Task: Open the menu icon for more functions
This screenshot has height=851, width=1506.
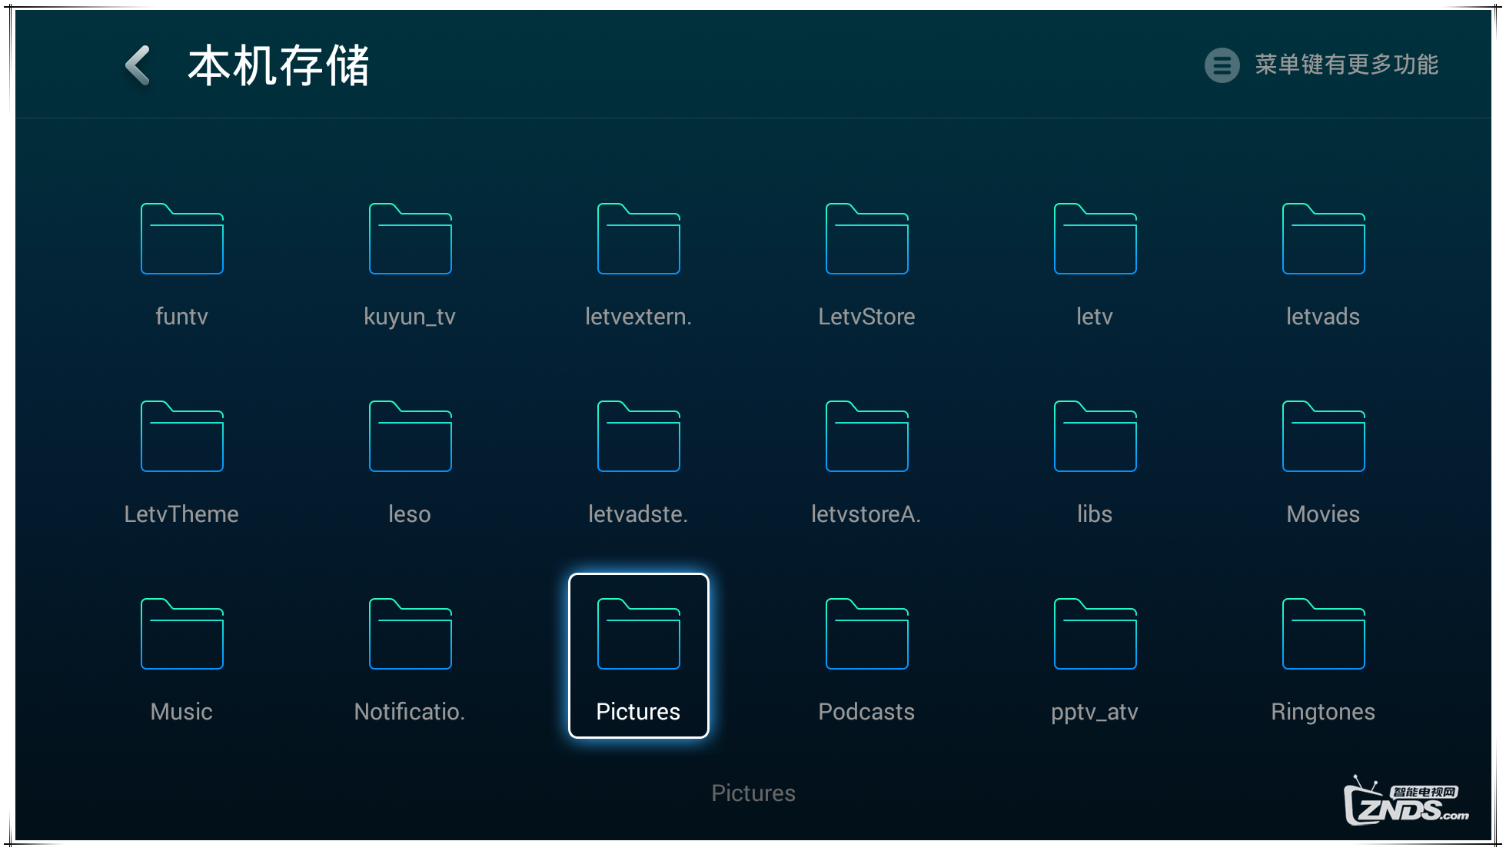Action: coord(1222,65)
